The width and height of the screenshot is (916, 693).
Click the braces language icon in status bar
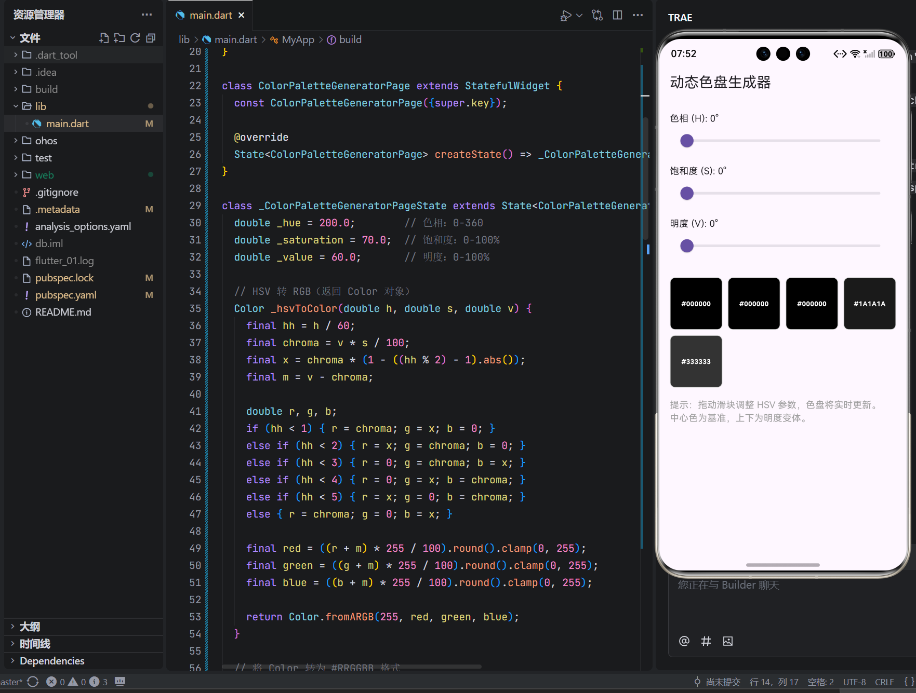909,682
